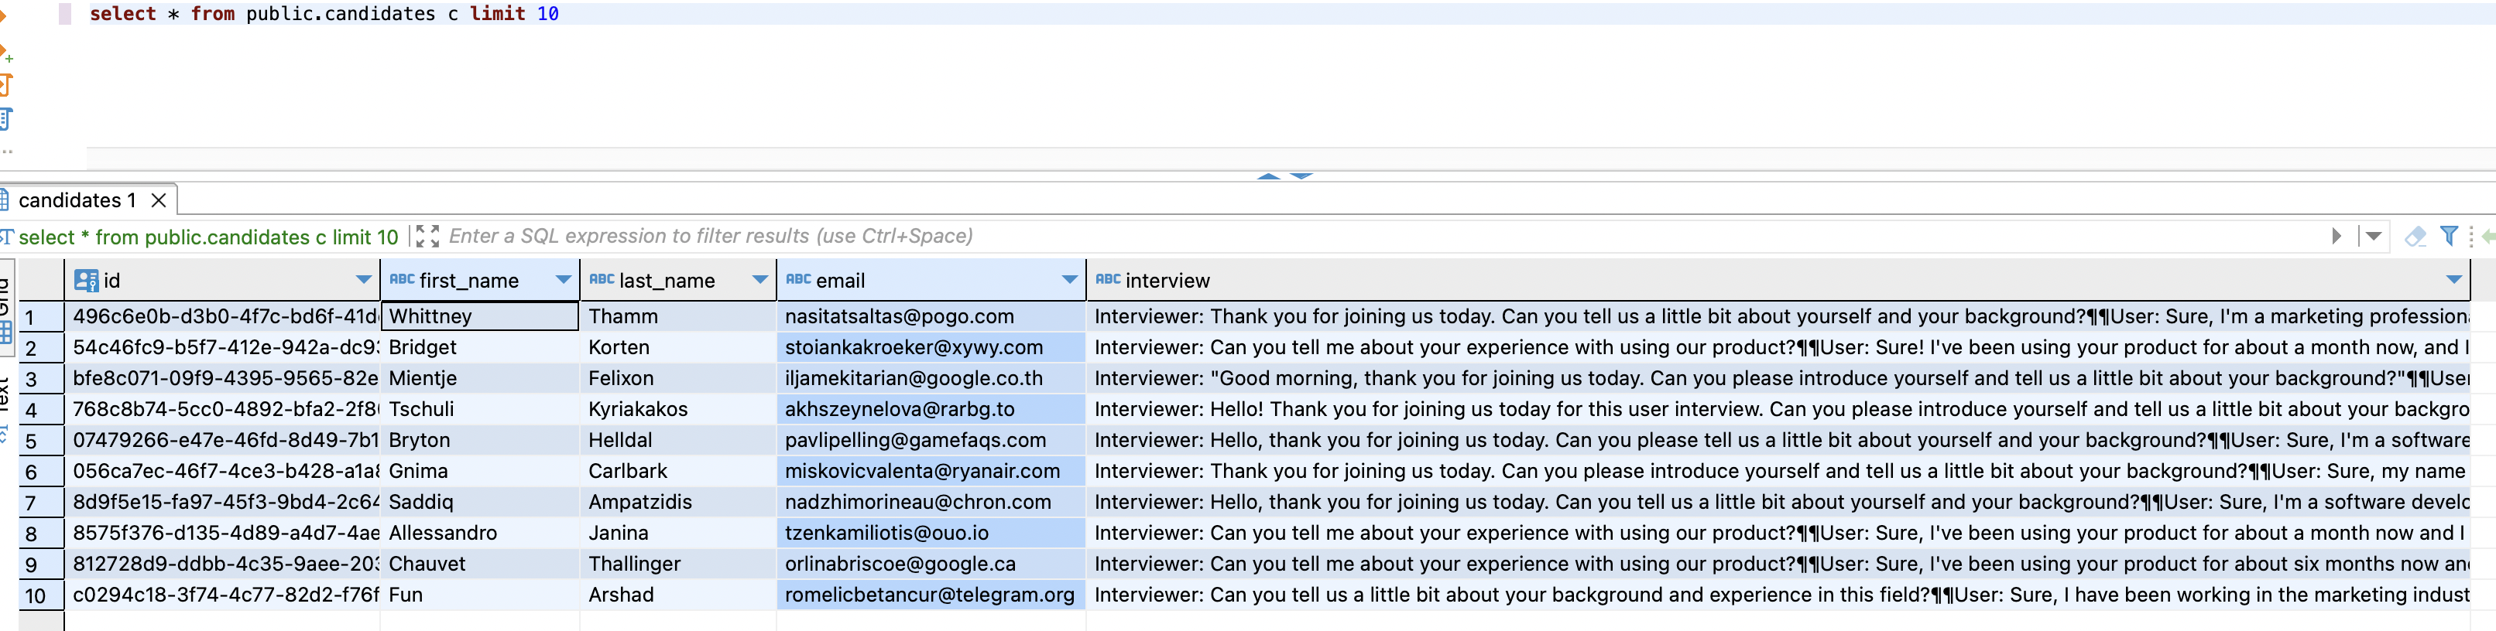Open filter history dropdown arrow

point(2373,236)
